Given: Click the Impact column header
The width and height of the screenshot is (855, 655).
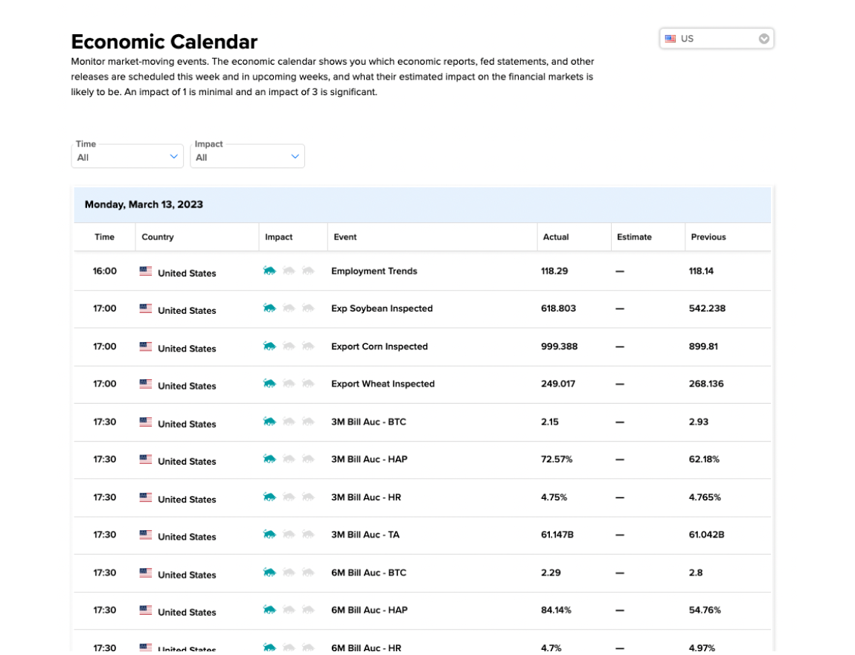Looking at the screenshot, I should click(278, 237).
